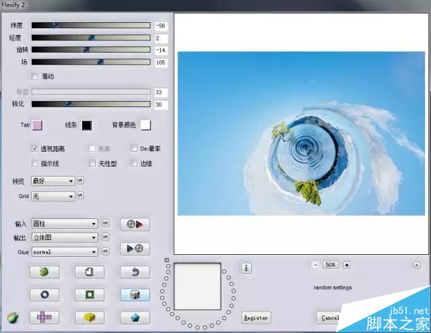Click the pink Tab color swatch
The image size is (431, 333).
pos(37,125)
